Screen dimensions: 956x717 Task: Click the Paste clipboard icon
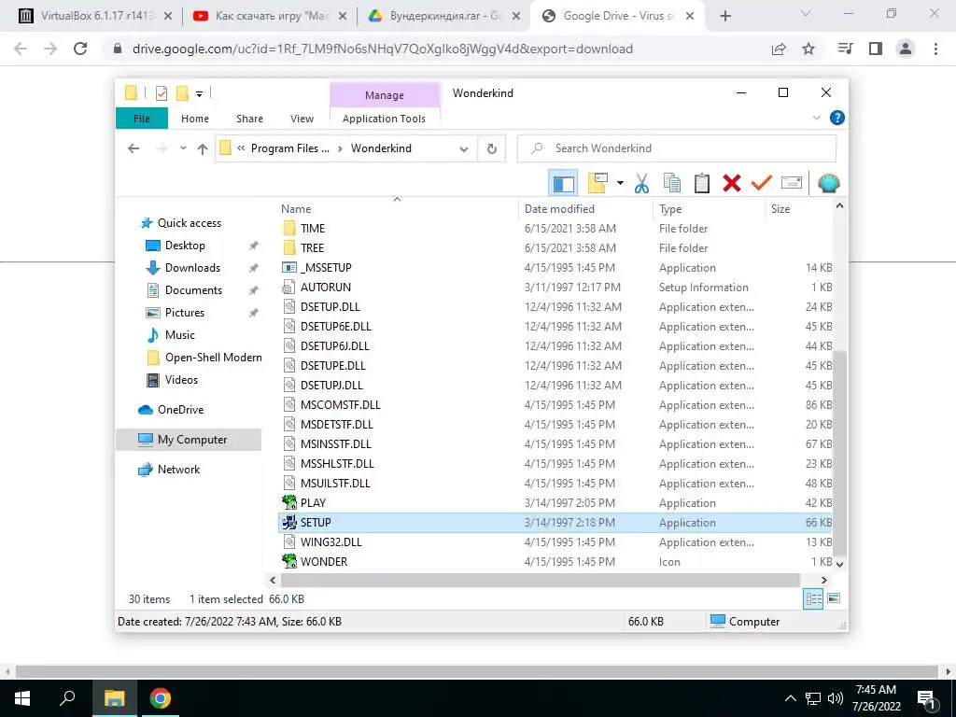click(702, 183)
